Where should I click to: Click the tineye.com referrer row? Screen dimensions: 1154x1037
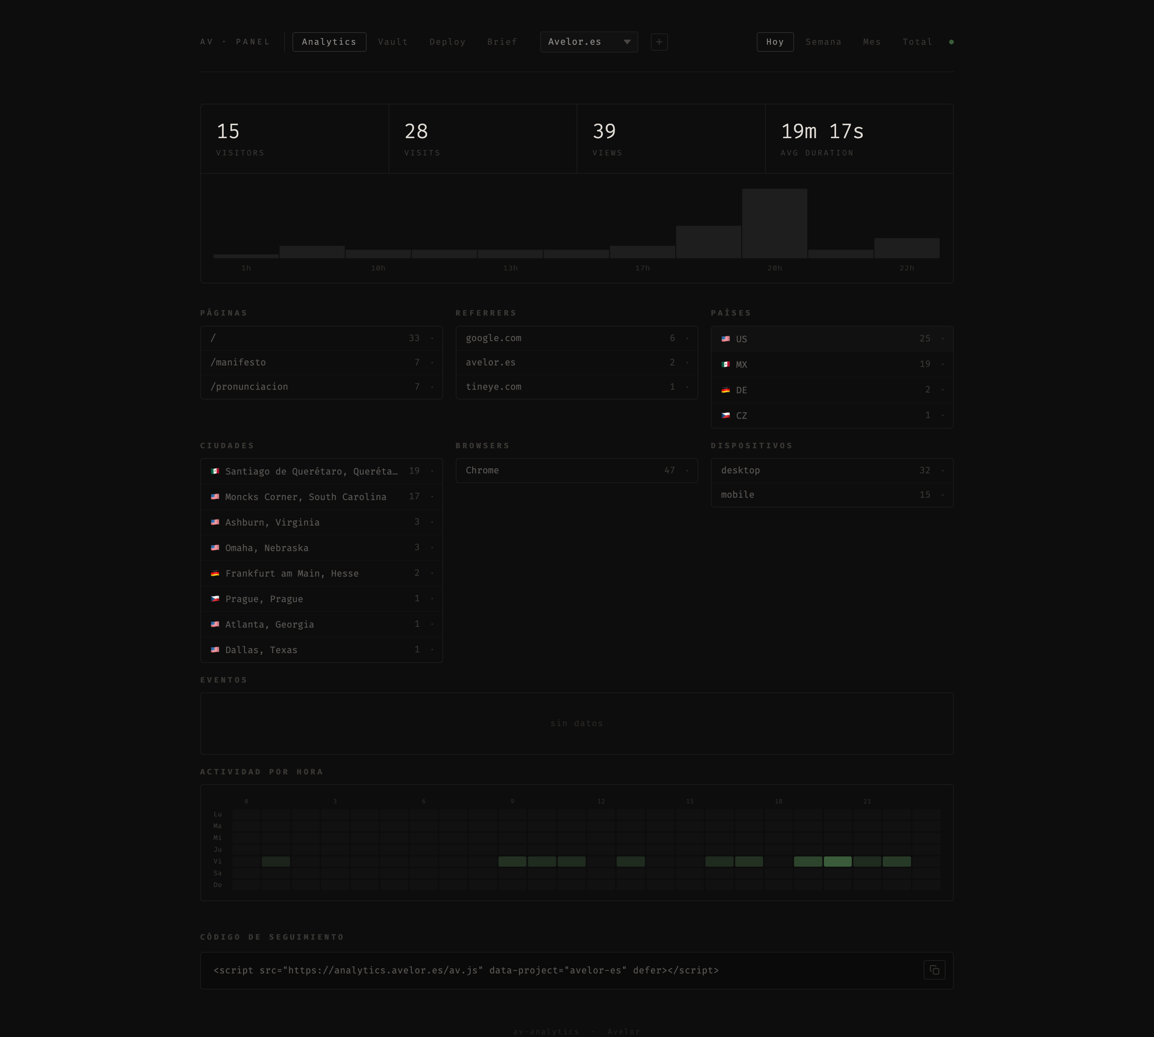577,386
